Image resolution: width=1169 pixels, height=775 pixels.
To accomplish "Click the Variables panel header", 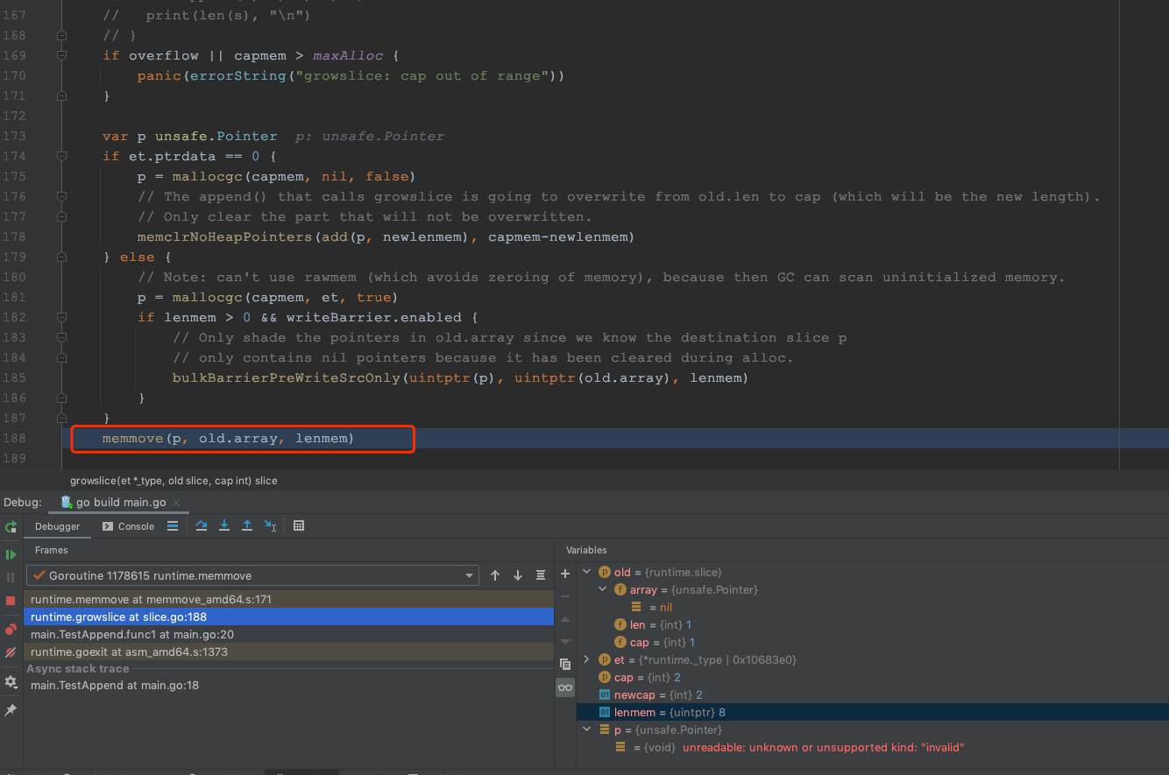I will click(586, 550).
